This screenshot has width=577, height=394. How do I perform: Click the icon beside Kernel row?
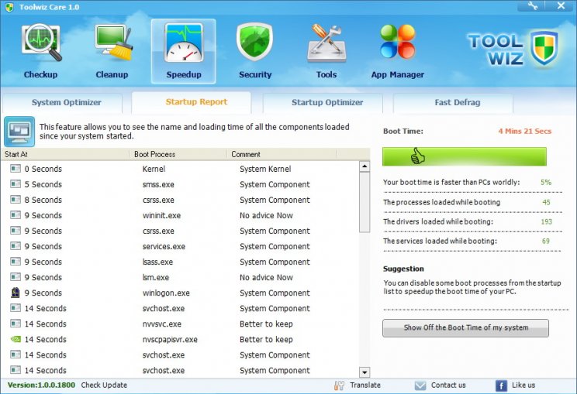click(x=16, y=169)
